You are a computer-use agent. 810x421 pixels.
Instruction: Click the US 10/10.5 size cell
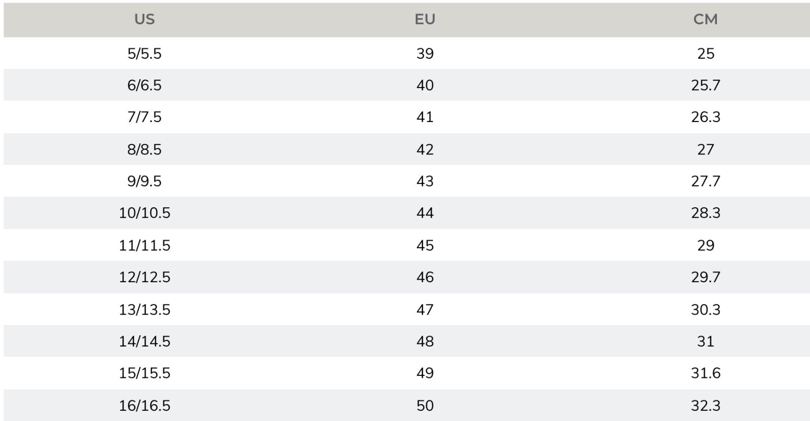click(x=144, y=213)
